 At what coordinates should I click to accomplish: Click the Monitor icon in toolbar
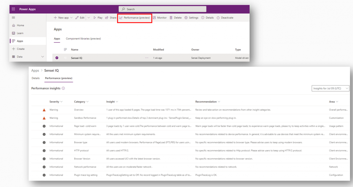pyautogui.click(x=154, y=18)
